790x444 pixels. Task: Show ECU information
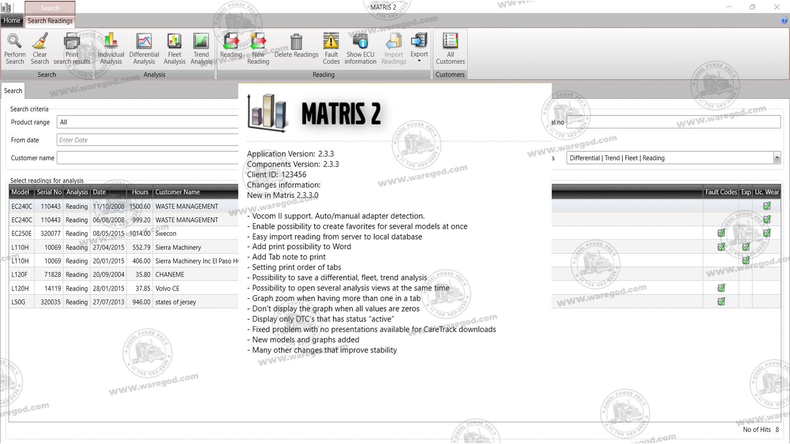pyautogui.click(x=360, y=42)
